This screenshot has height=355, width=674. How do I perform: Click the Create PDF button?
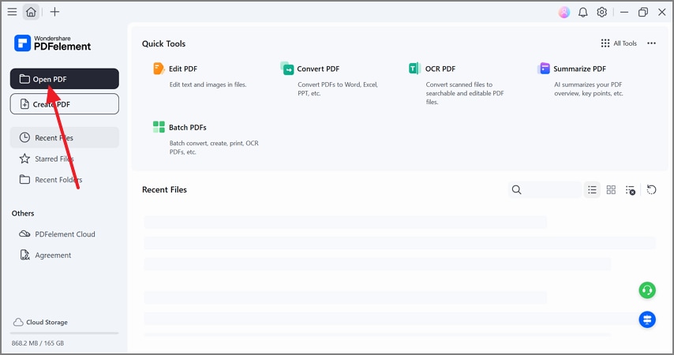pyautogui.click(x=65, y=104)
